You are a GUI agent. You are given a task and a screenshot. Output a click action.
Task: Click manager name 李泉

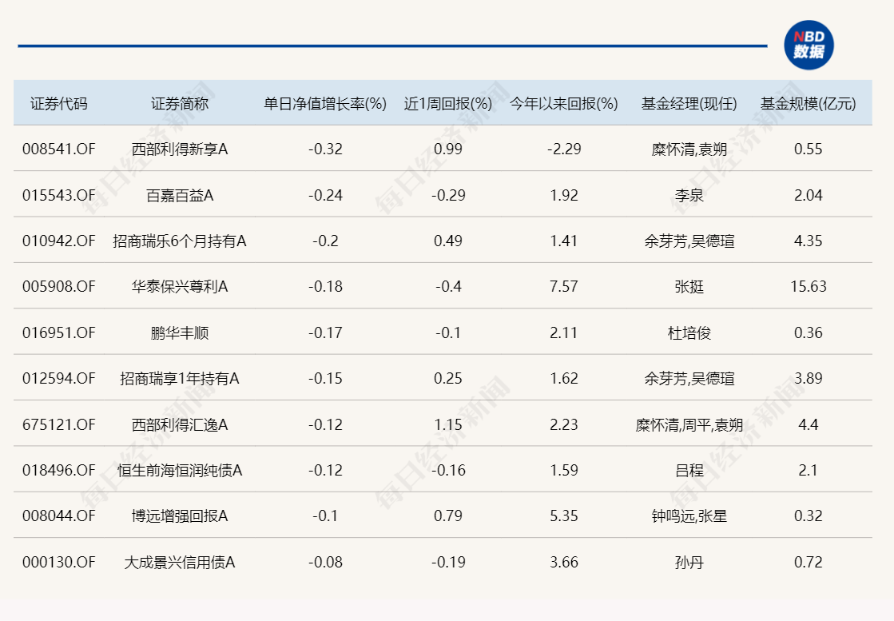(689, 196)
